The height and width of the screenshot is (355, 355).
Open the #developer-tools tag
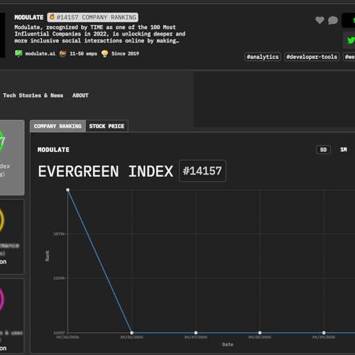tap(312, 57)
